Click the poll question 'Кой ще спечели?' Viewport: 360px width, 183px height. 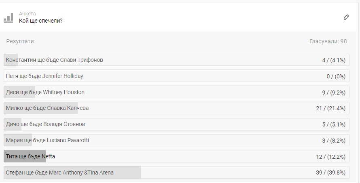tap(41, 21)
